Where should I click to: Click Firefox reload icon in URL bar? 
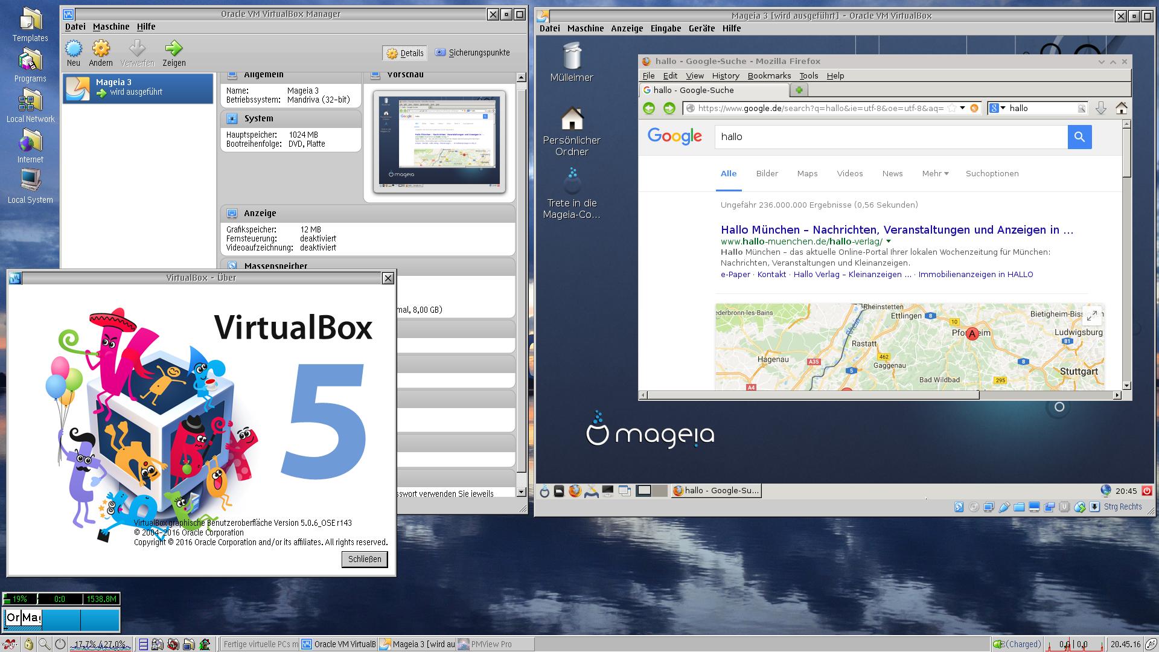[x=974, y=108]
